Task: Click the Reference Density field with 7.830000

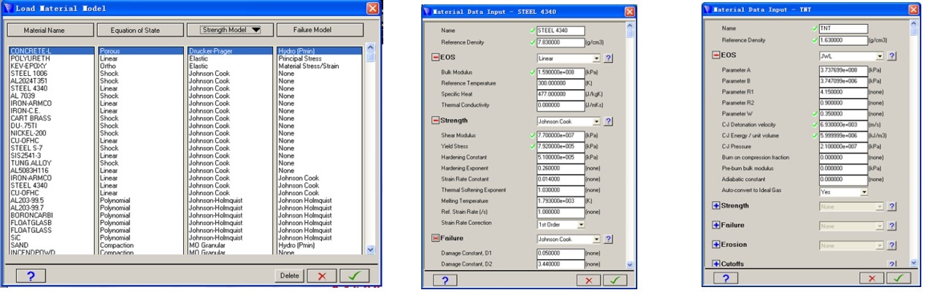Action: [x=560, y=42]
